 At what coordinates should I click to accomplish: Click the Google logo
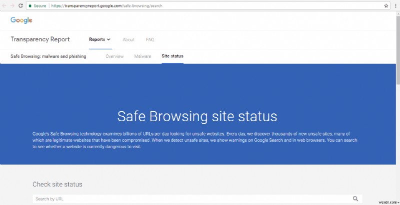point(21,20)
